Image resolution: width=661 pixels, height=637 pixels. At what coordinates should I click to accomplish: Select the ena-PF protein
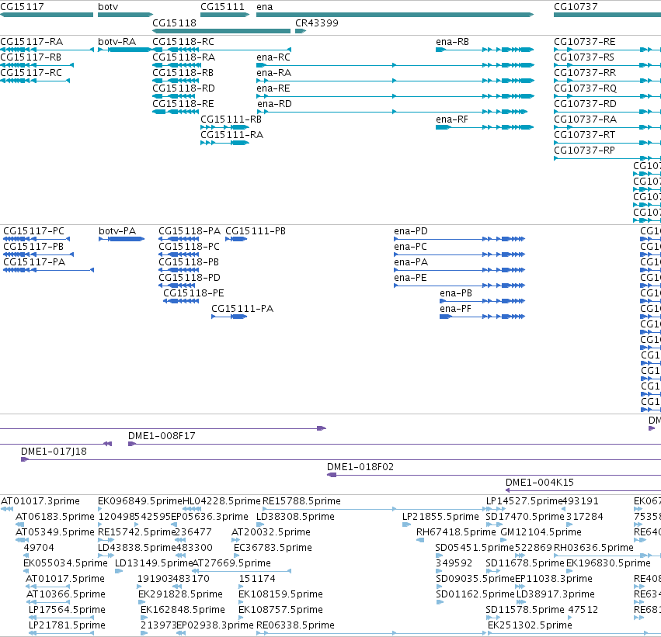[482, 317]
